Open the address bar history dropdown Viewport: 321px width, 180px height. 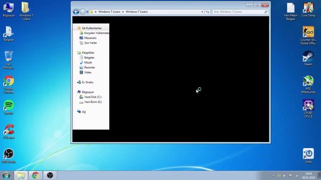point(202,12)
